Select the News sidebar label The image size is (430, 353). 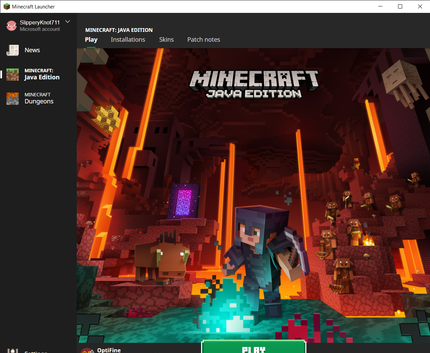pos(32,50)
